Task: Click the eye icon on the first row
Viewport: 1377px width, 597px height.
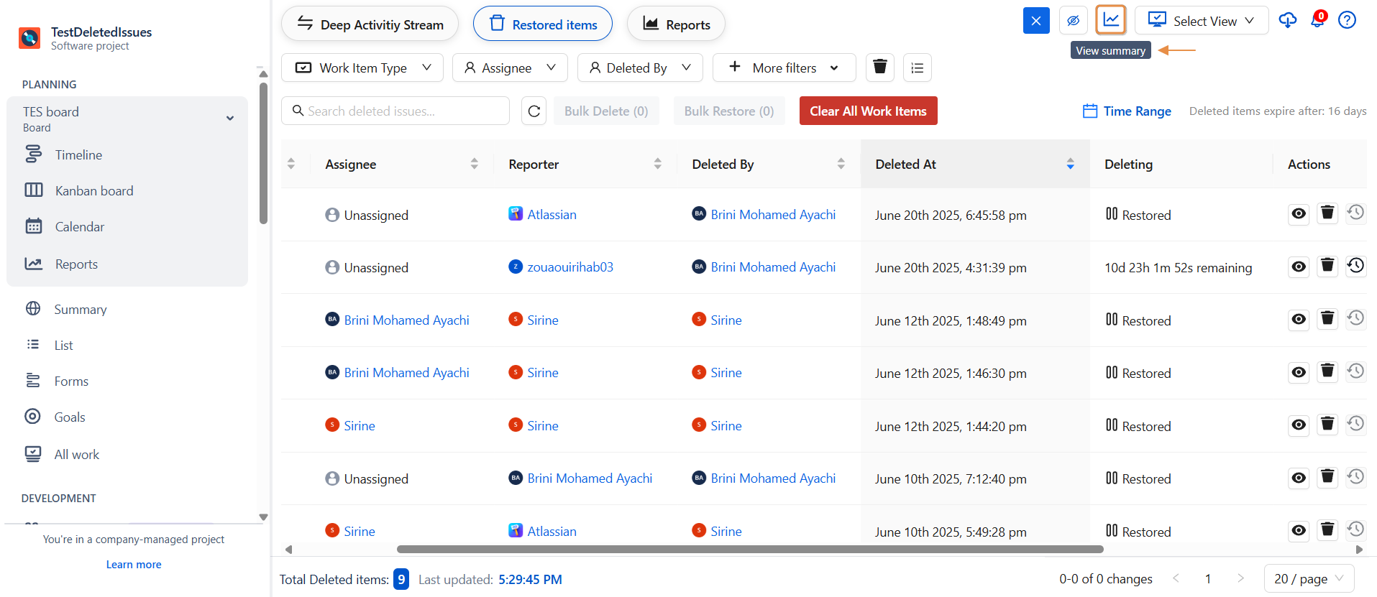Action: [1299, 214]
